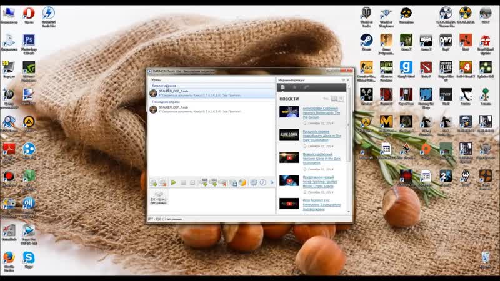Open DAEMON Tools preferences gear
The width and height of the screenshot is (500, 281).
coord(254,182)
